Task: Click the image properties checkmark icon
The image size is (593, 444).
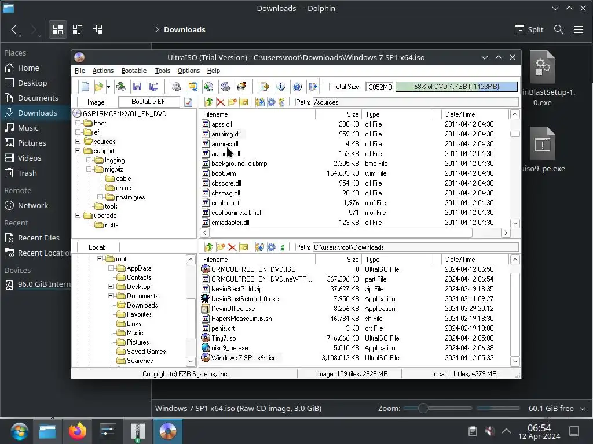Action: [188, 102]
